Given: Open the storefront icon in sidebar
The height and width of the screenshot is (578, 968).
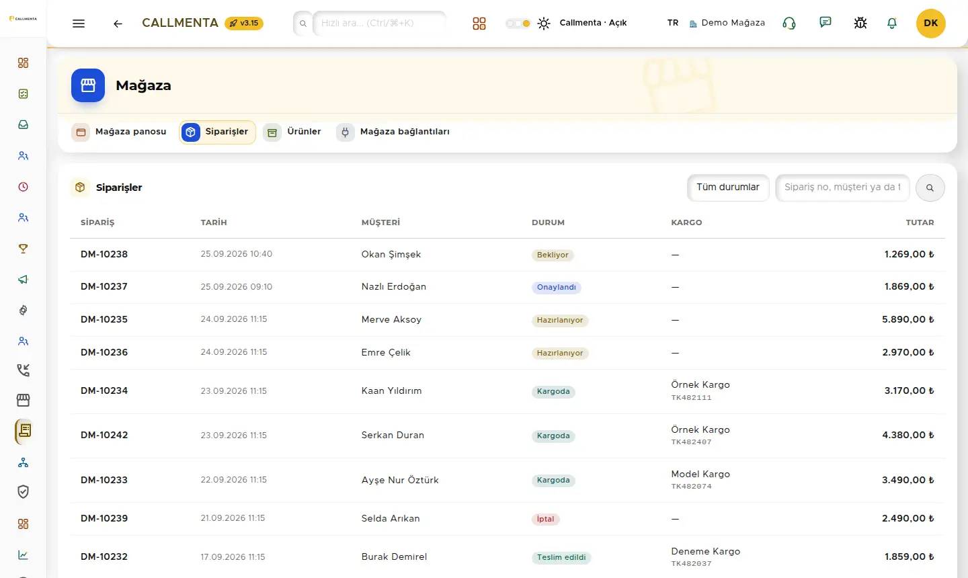Looking at the screenshot, I should 24,401.
